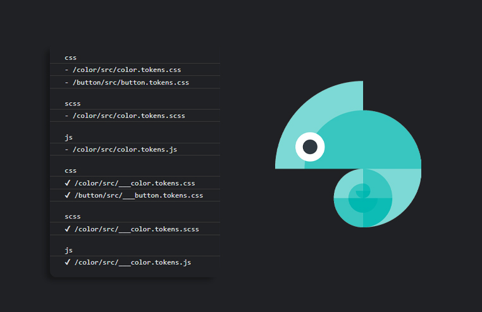Viewport: 482px width, 312px height.
Task: Click the chameleon's white eye
Action: coord(310,147)
